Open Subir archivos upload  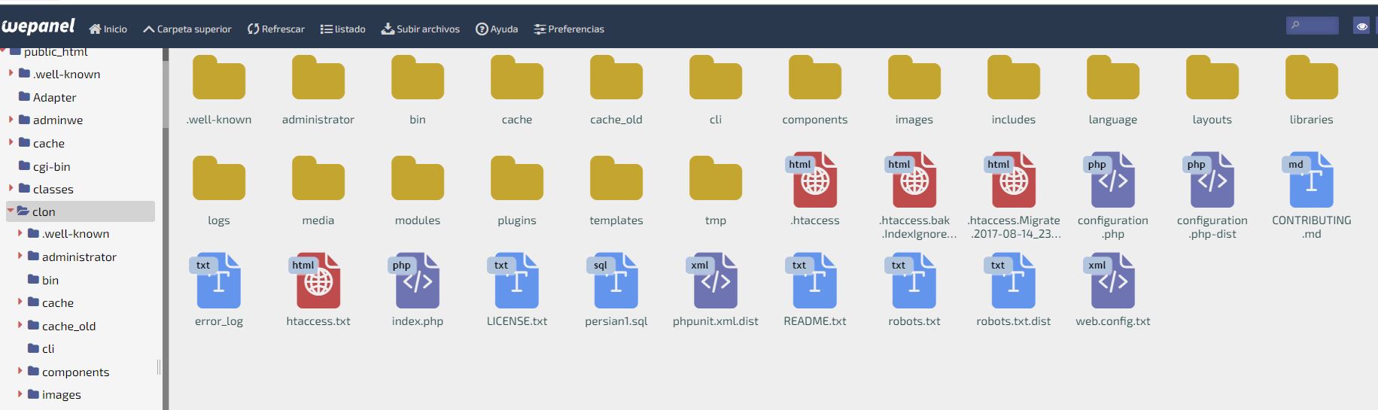[x=420, y=29]
